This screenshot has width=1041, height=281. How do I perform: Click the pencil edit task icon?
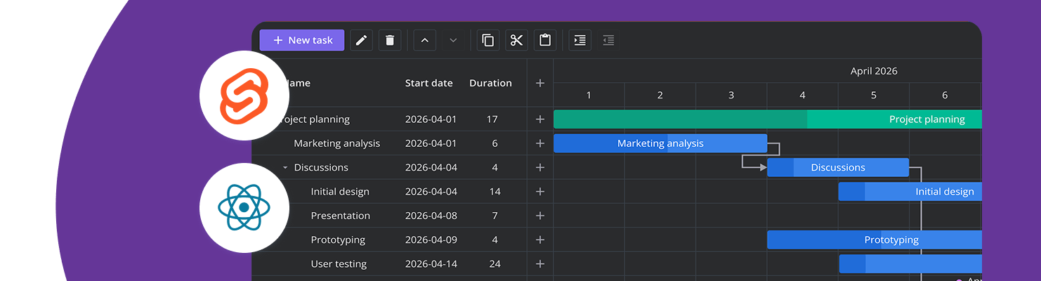click(x=361, y=40)
